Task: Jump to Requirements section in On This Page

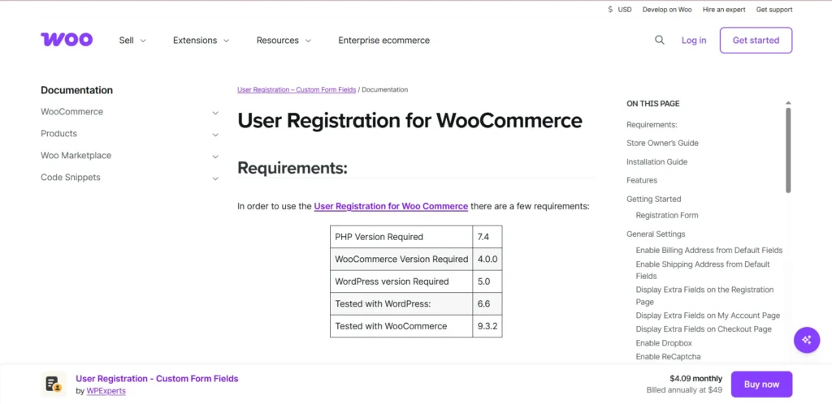Action: [x=652, y=124]
